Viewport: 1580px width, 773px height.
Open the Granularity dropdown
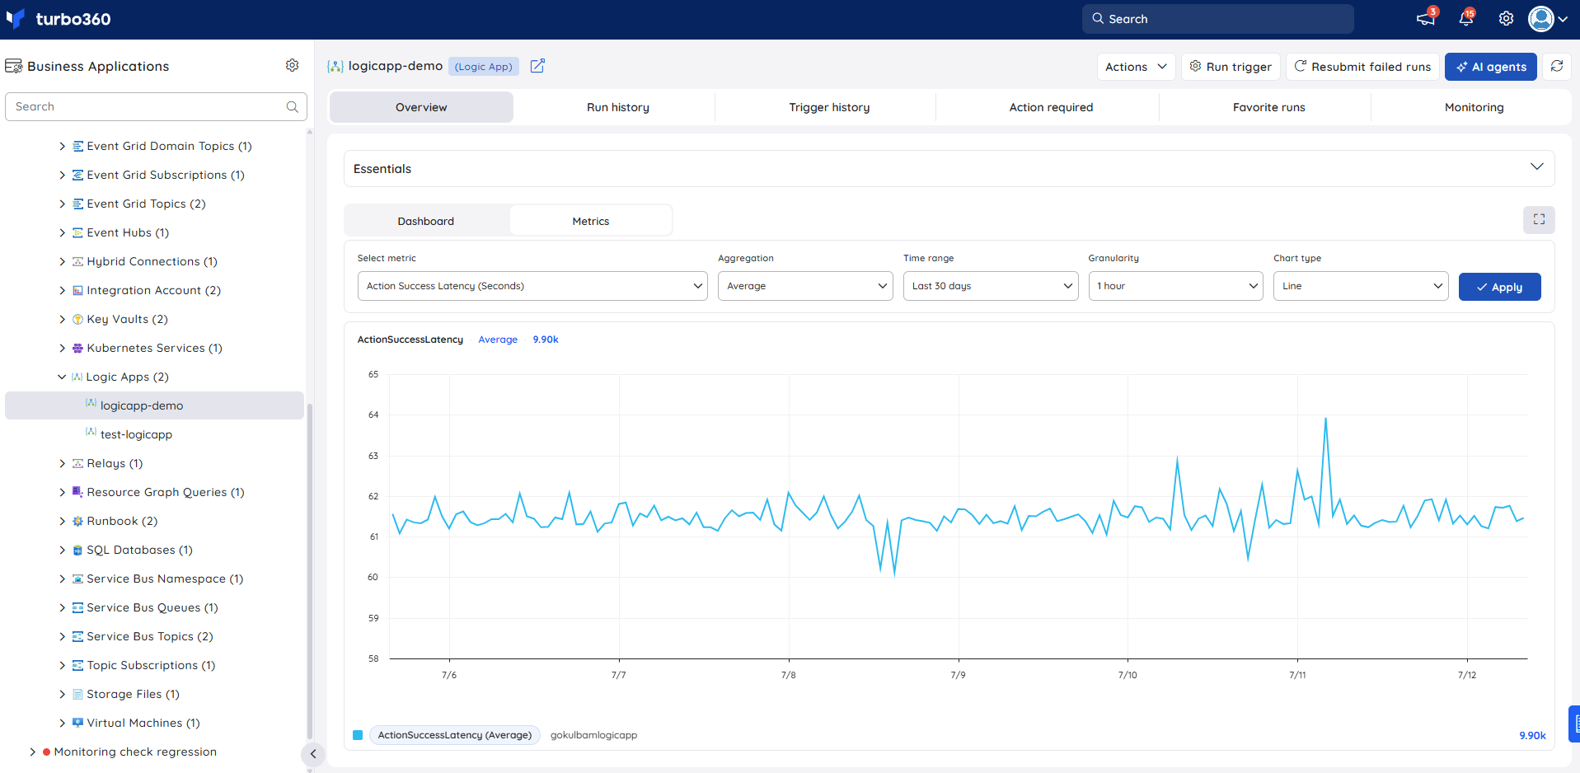point(1175,286)
